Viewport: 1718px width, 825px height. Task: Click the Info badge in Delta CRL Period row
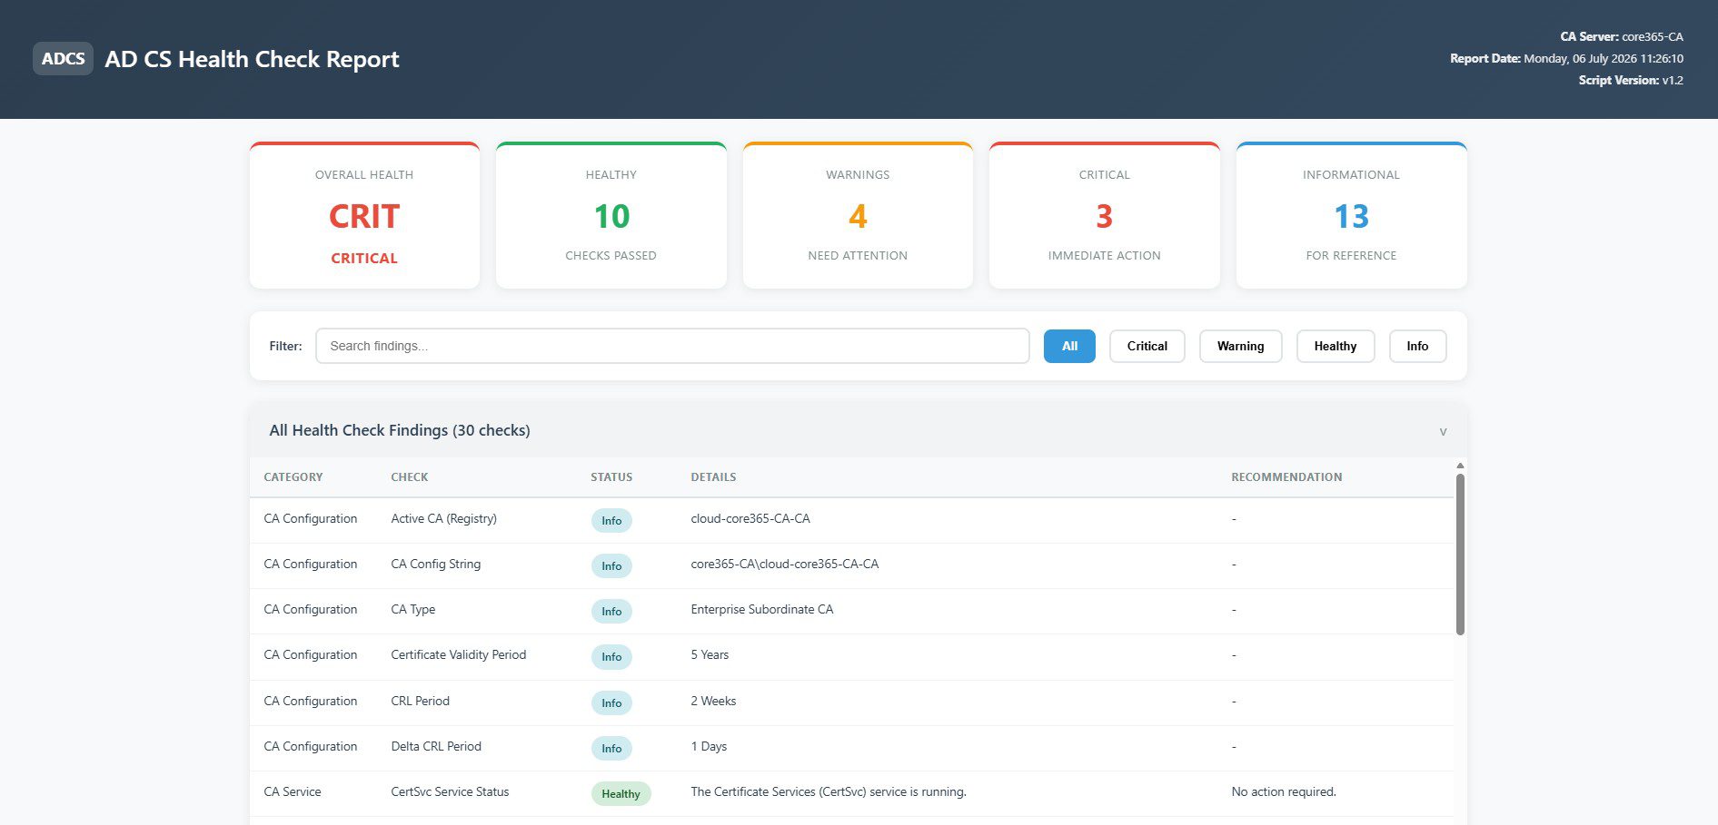(611, 749)
